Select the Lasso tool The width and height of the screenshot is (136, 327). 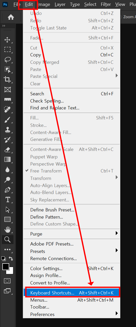pyautogui.click(x=8, y=60)
